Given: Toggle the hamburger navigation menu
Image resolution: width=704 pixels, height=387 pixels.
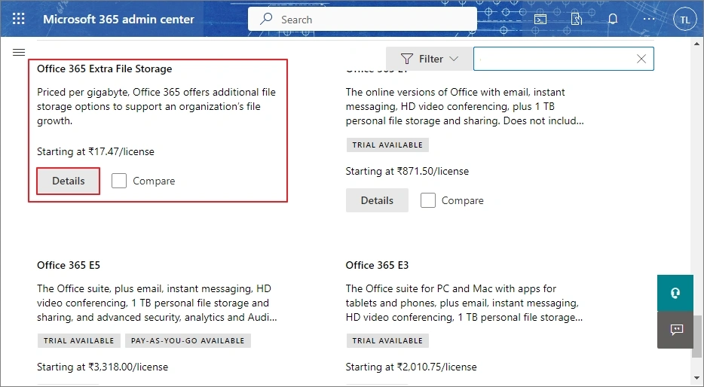Looking at the screenshot, I should coord(19,53).
